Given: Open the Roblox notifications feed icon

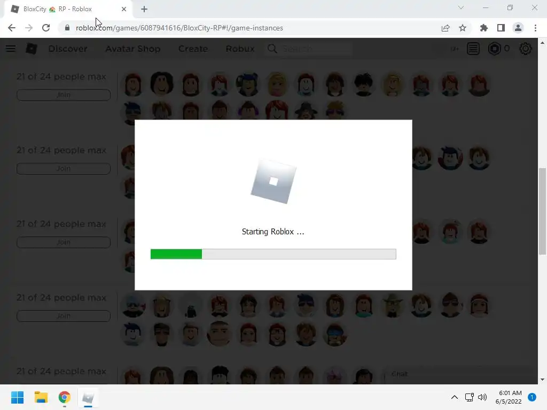Looking at the screenshot, I should [473, 49].
